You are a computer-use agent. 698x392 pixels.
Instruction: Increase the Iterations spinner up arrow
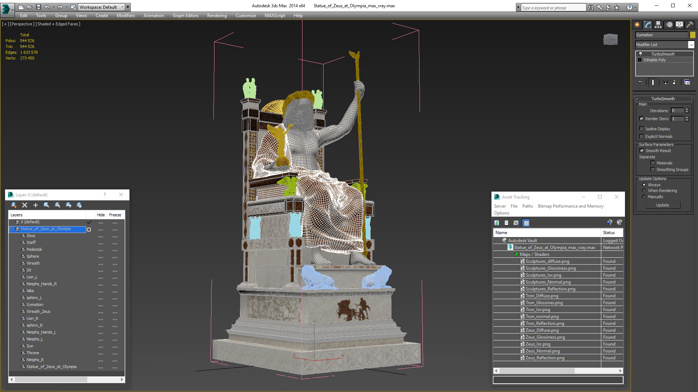pyautogui.click(x=687, y=109)
